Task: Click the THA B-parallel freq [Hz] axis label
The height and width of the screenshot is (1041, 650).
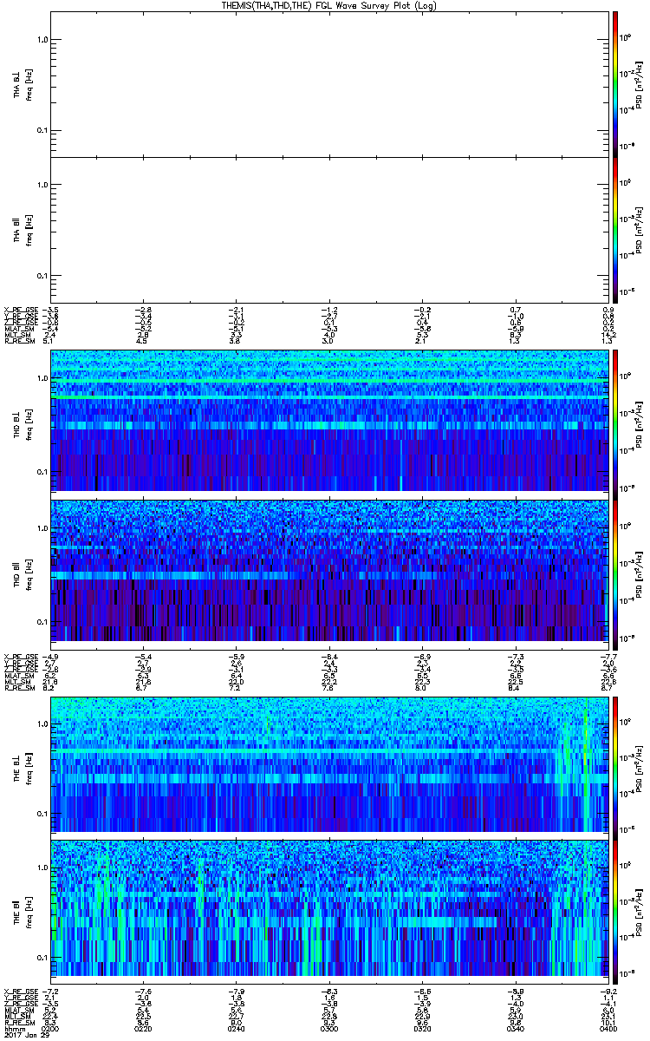Action: [x=29, y=229]
